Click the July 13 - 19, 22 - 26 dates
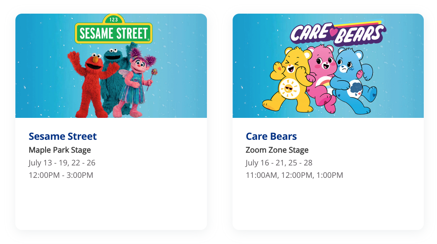437x244 pixels. click(x=62, y=163)
